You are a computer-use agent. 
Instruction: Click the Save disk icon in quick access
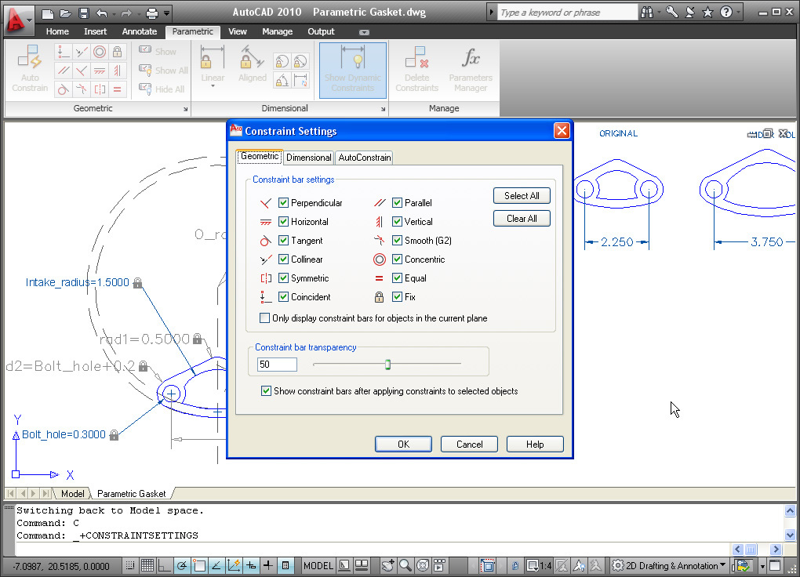tap(84, 13)
